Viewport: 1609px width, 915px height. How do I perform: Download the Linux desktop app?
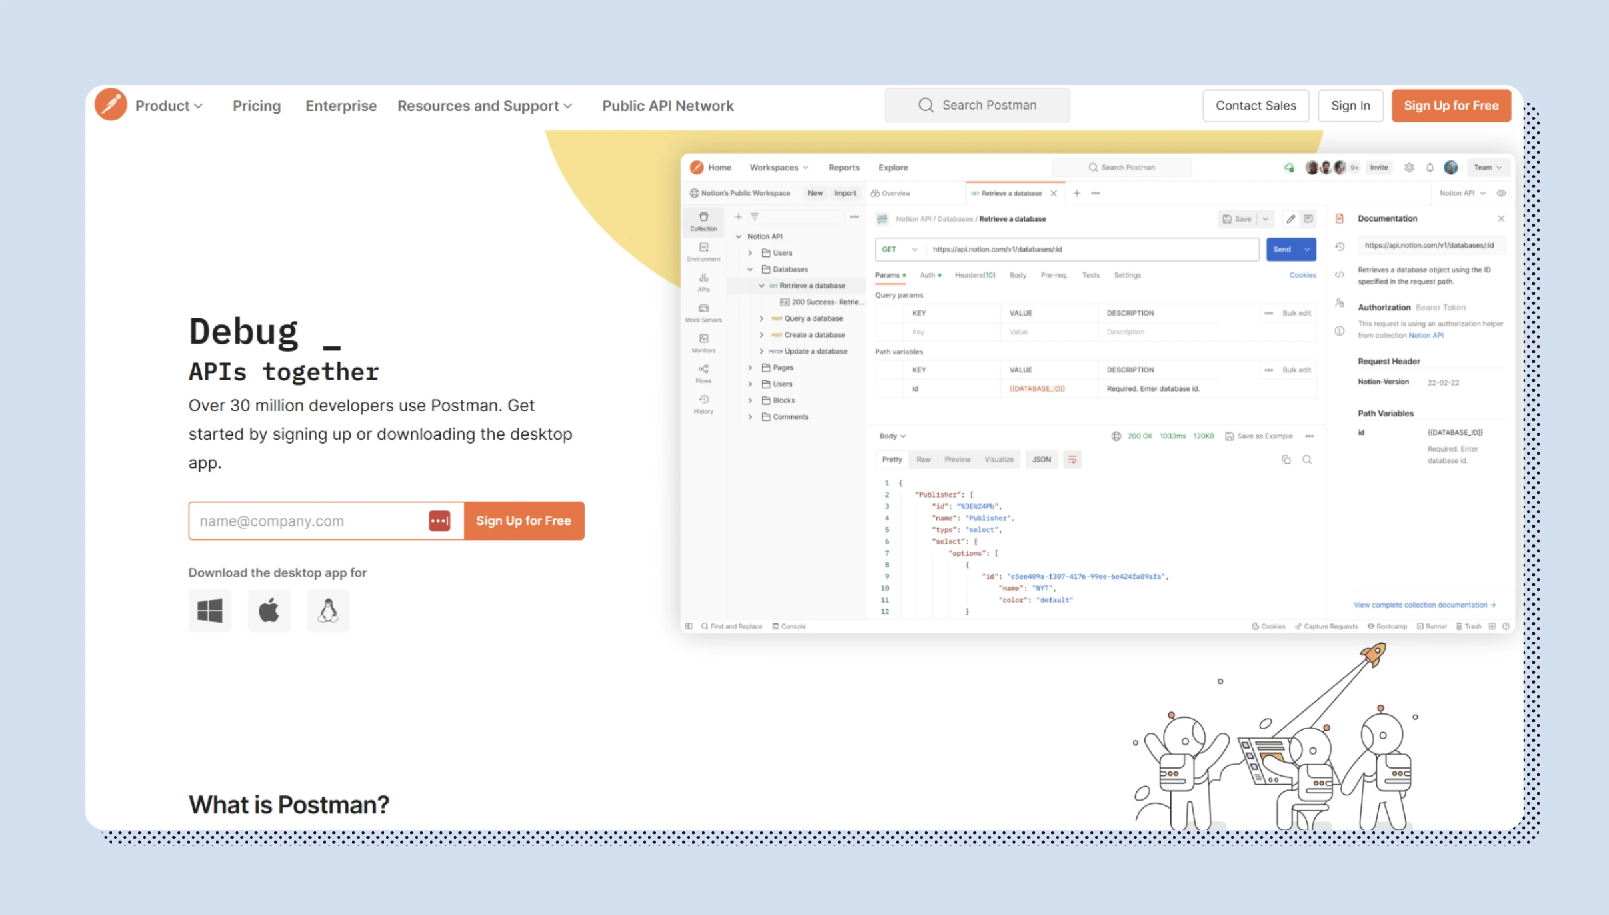(x=328, y=610)
